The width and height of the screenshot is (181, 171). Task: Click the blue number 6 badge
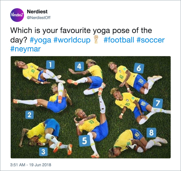(139, 68)
